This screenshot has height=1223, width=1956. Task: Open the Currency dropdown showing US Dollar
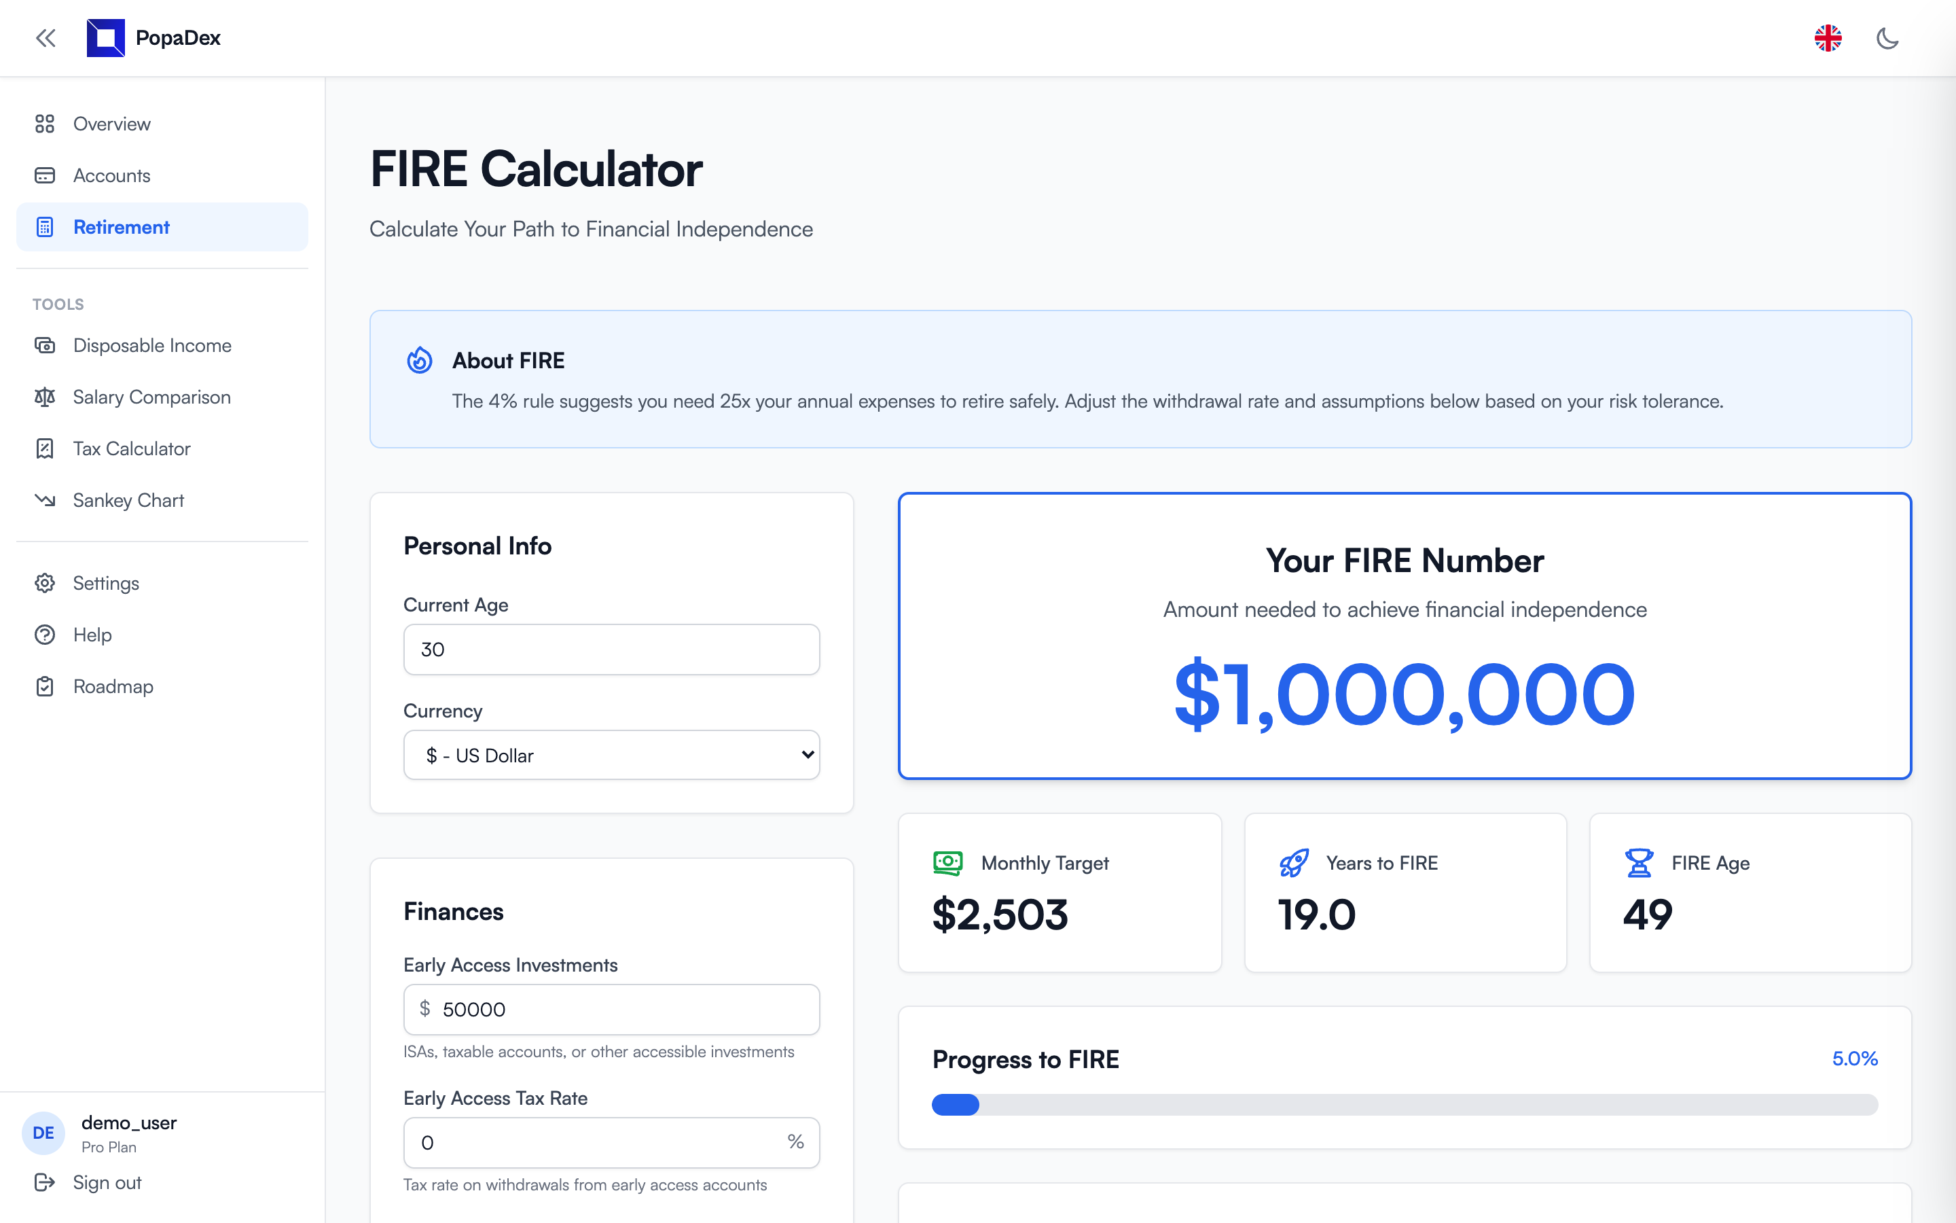(x=611, y=755)
